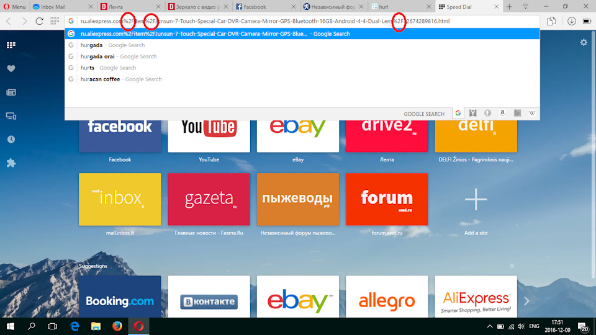Open Speed Dial grid icon in toolbar
The image size is (596, 335).
[x=55, y=21]
